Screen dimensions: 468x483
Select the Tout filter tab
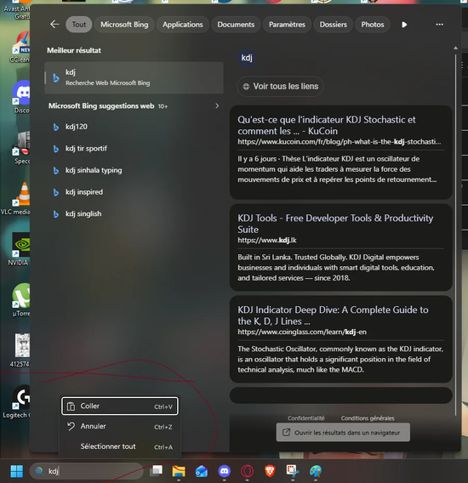(x=79, y=25)
